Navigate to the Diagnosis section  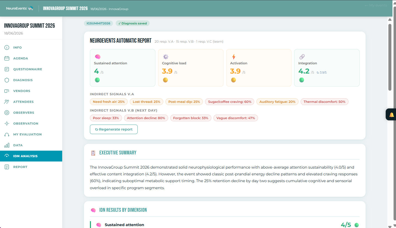pyautogui.click(x=31, y=80)
